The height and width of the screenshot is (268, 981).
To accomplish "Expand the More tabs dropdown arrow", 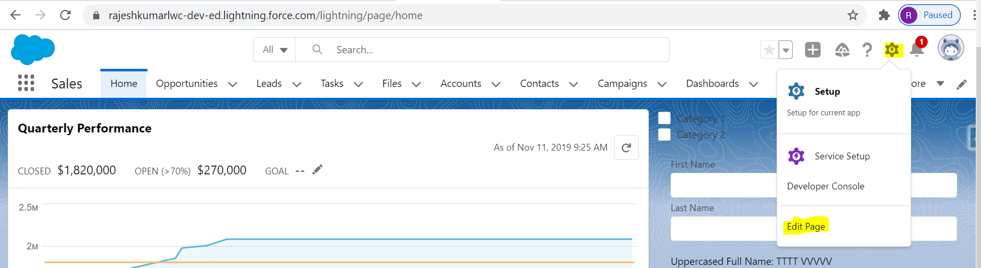I will (941, 84).
